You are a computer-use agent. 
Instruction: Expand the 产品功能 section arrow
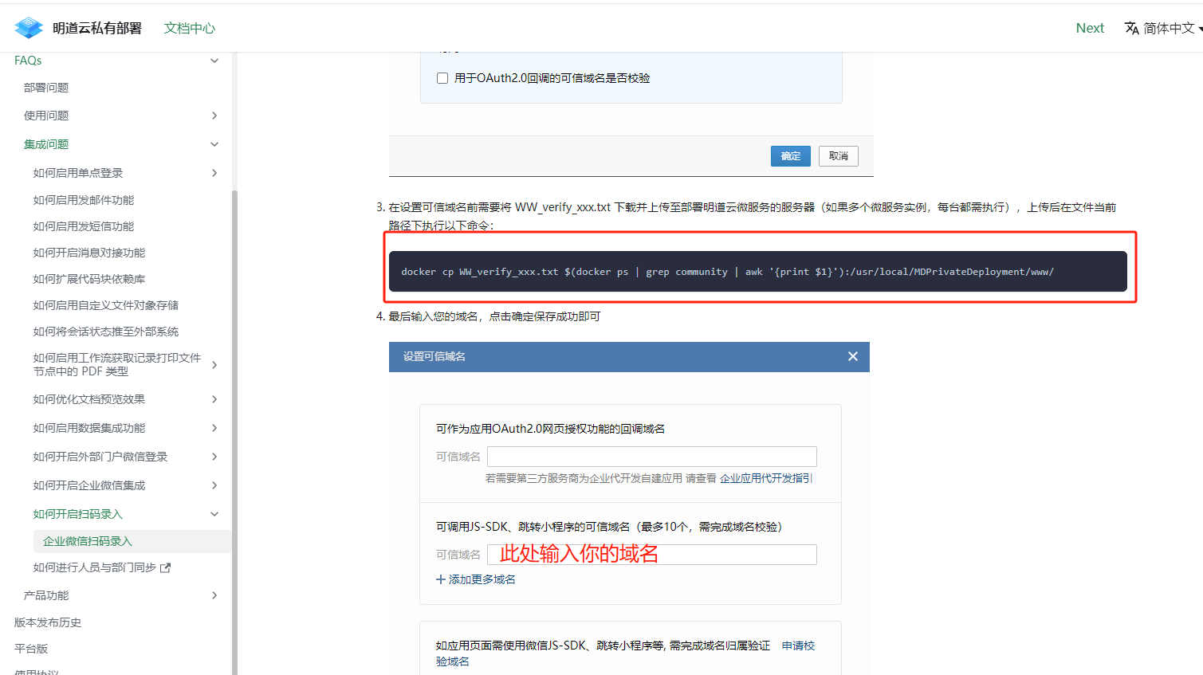tap(214, 595)
